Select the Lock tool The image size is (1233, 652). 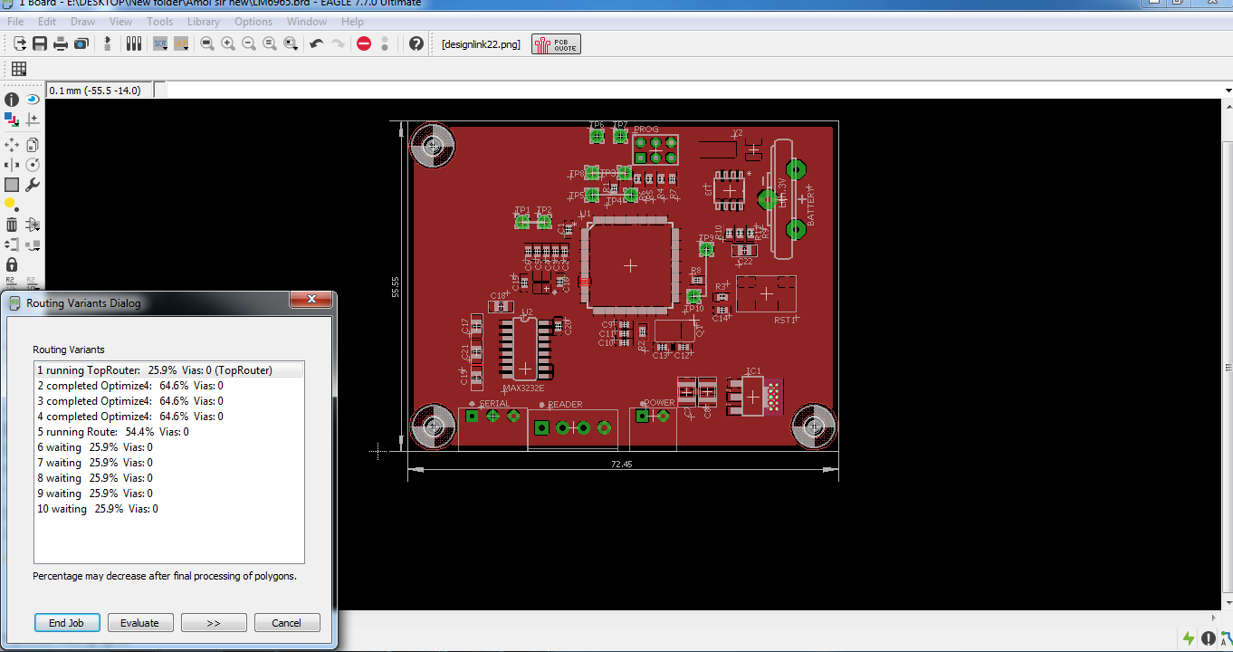coord(12,264)
